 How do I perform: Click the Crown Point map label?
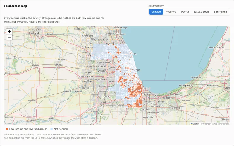153,112
